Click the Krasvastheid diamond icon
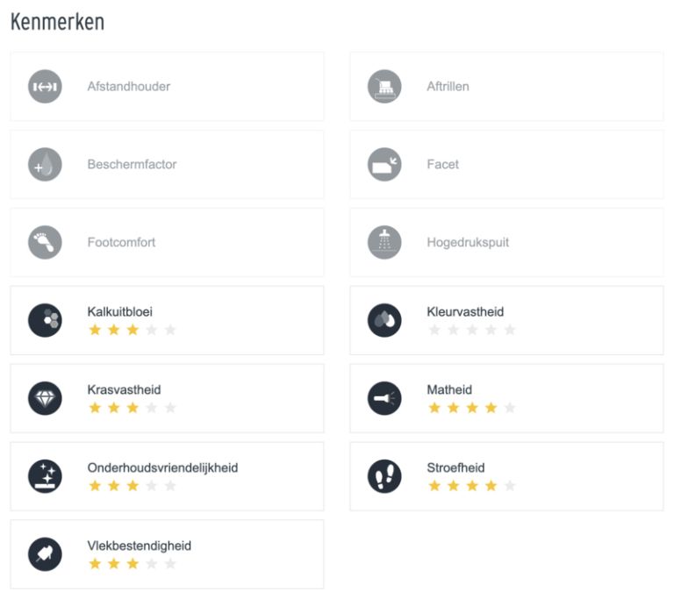Screen dimensions: 674x606 [x=45, y=398]
